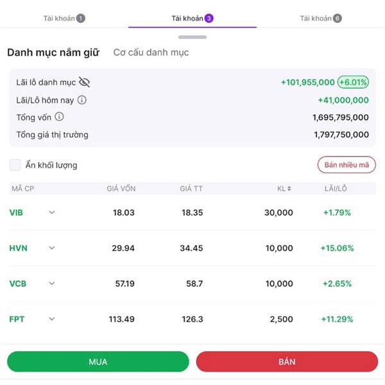Image resolution: width=385 pixels, height=385 pixels.
Task: Open info icon next to Tổng vốn
Action: click(x=59, y=117)
